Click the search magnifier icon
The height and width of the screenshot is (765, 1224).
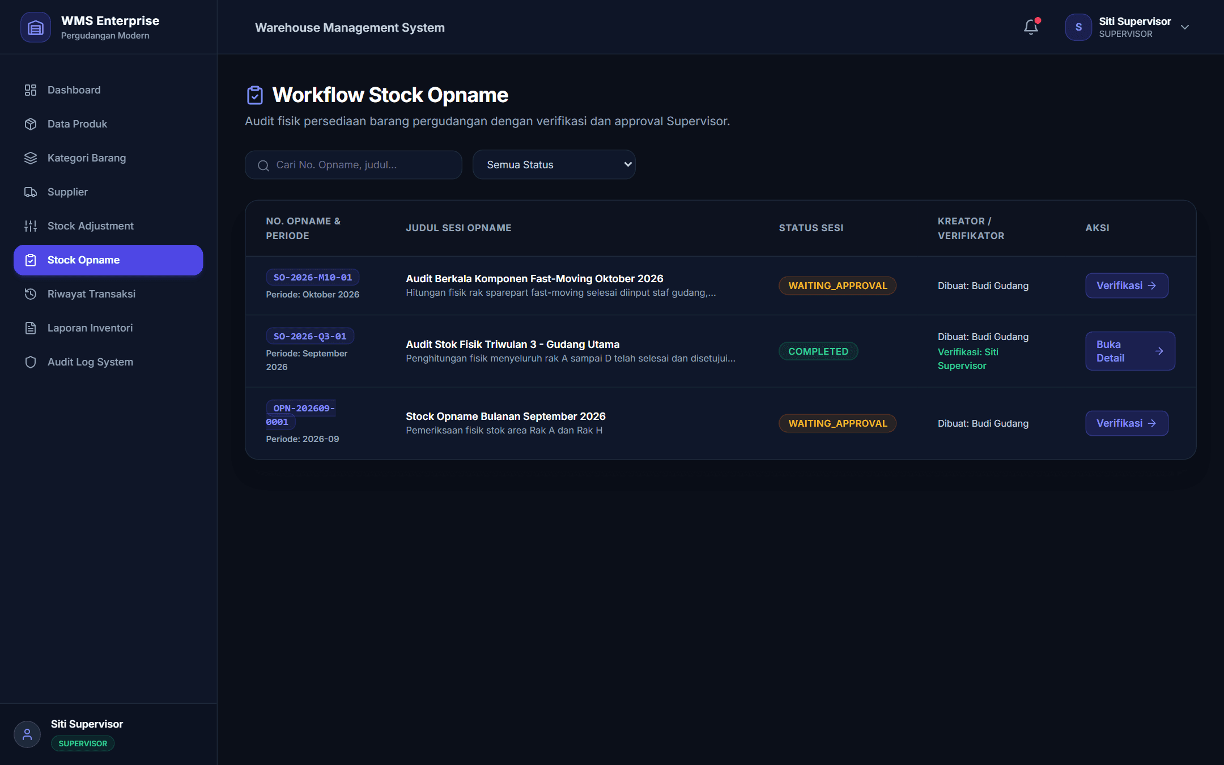(263, 165)
